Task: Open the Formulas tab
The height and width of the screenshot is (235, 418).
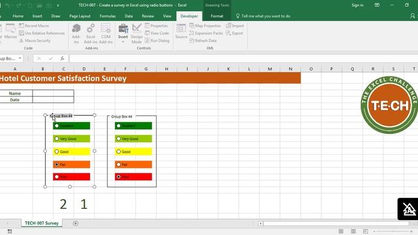Action: pos(107,16)
